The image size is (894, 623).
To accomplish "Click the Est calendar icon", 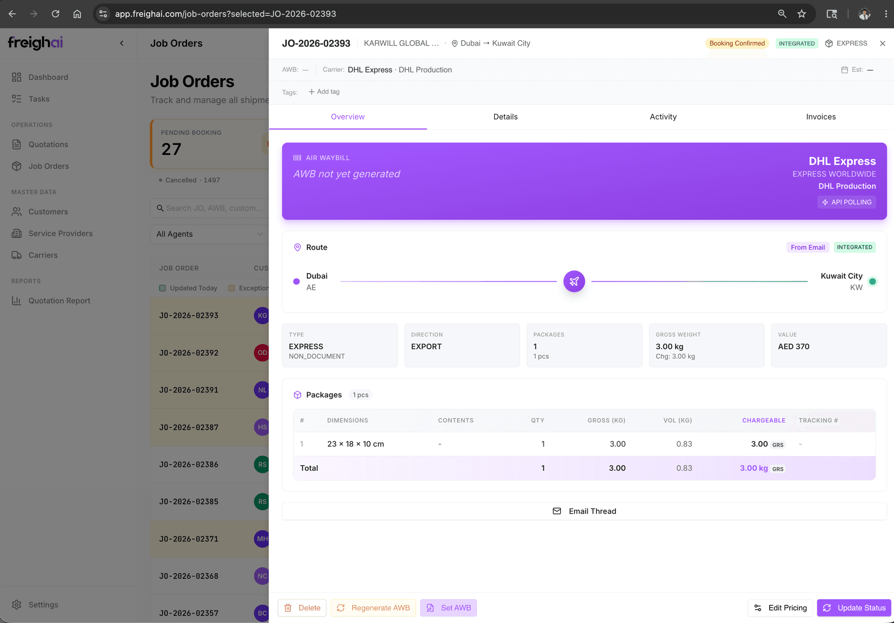I will coord(845,70).
